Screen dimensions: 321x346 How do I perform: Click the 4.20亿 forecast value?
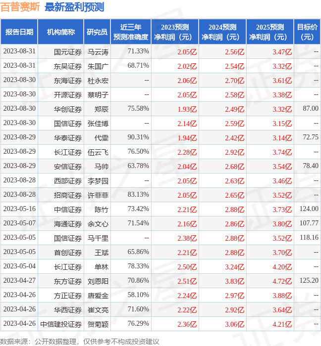point(282,267)
